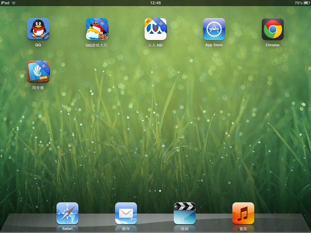Tap the "人人 HD" label text

155,46
